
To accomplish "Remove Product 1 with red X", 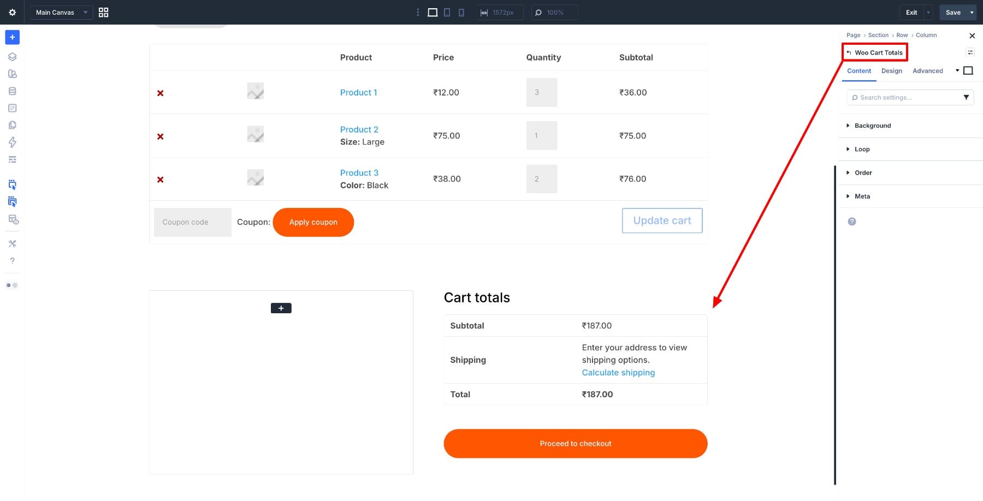I will [x=161, y=93].
